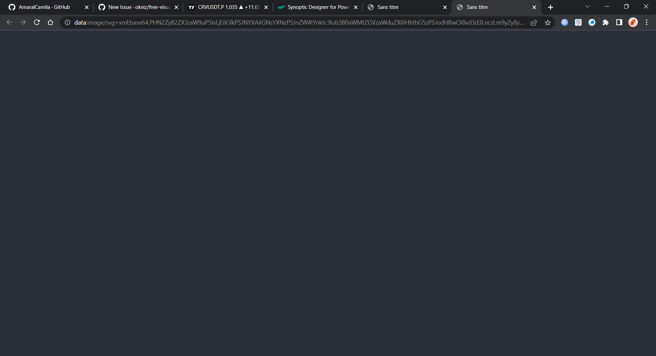Toggle the shield privacy extension
The width and height of the screenshot is (656, 356).
[578, 22]
